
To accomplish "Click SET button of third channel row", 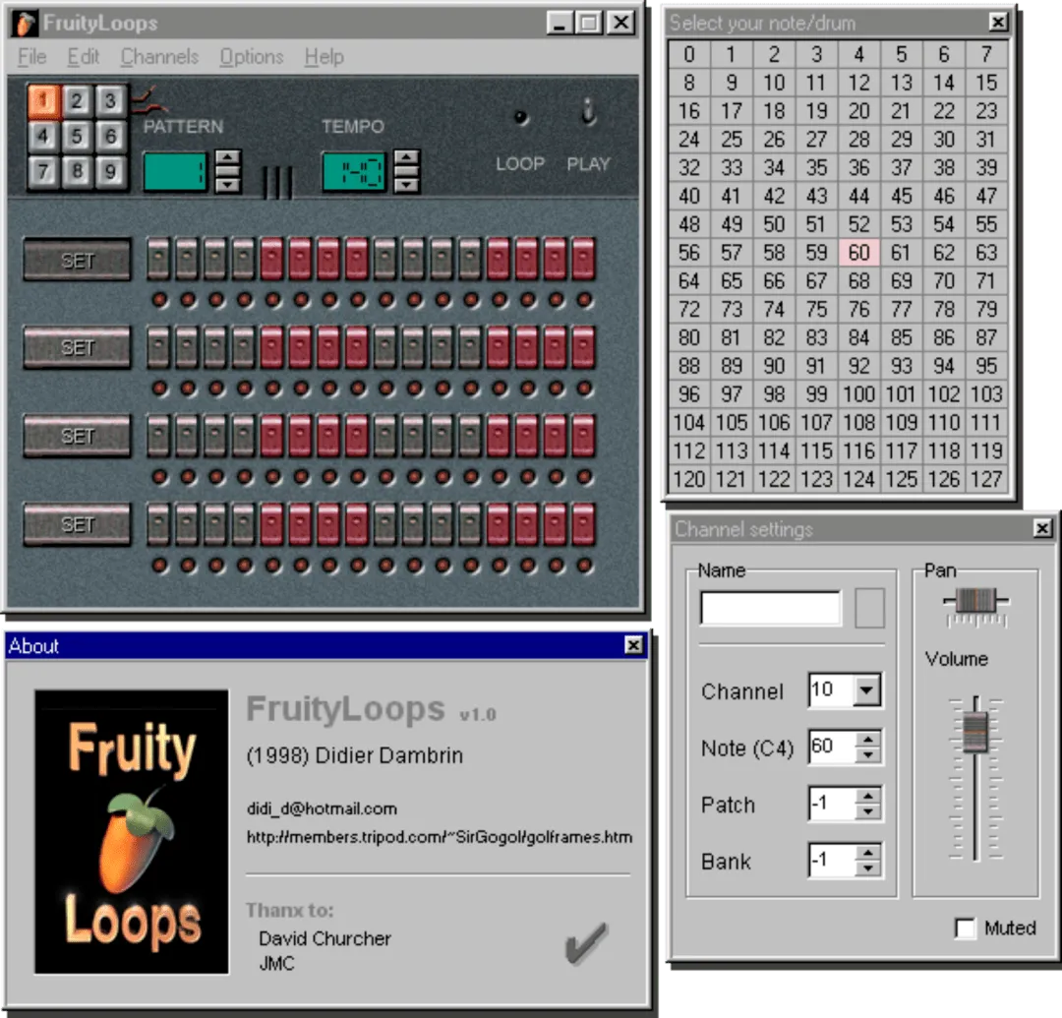I will [78, 436].
